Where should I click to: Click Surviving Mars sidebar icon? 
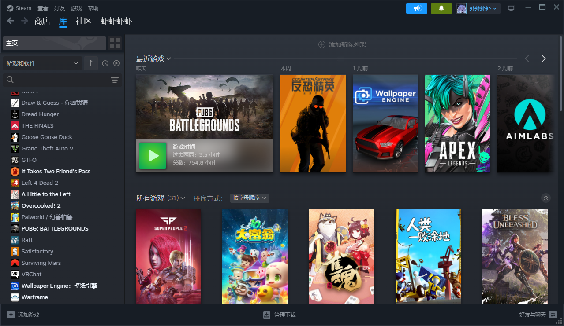tap(15, 263)
